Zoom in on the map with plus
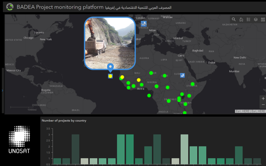The image size is (266, 166). pos(263,98)
